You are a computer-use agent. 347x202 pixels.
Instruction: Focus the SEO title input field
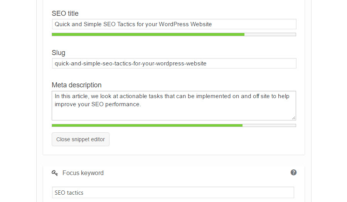(174, 24)
